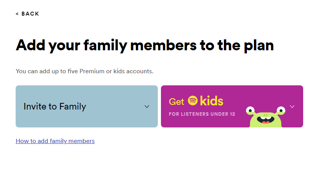Click the yellow 'Get' text
This screenshot has width=318, height=182.
177,102
